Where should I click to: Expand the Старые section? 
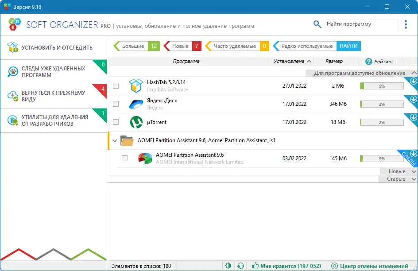click(x=398, y=179)
